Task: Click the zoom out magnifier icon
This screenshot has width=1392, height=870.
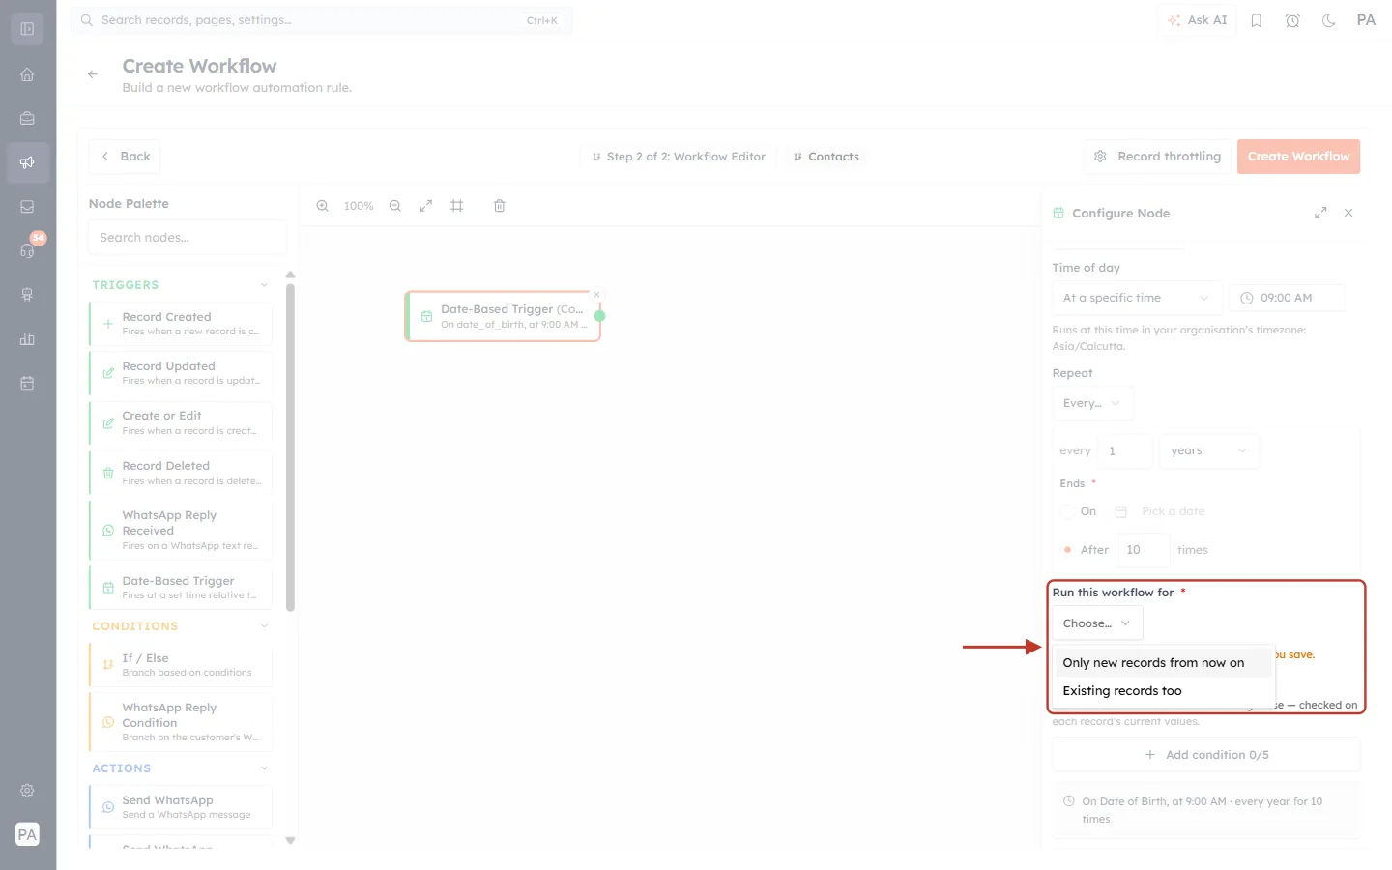Action: [395, 206]
